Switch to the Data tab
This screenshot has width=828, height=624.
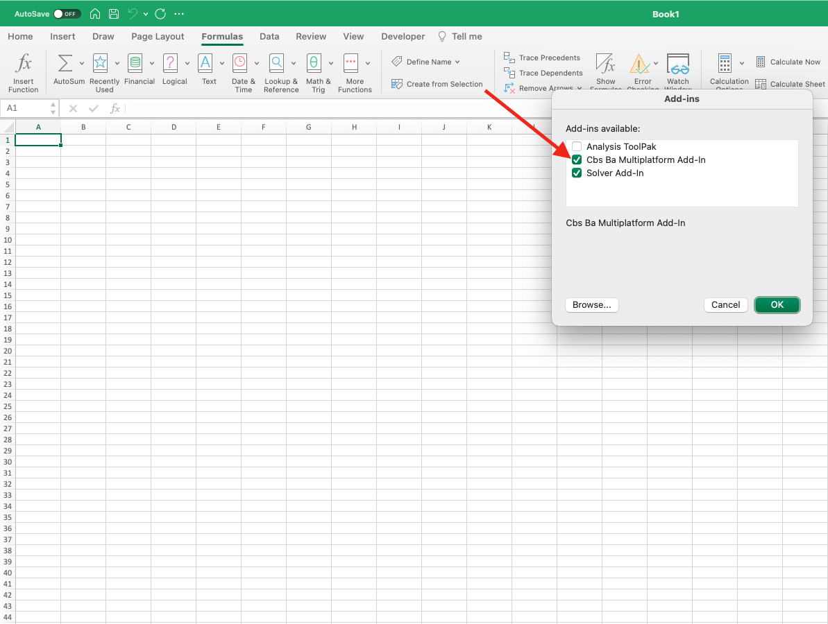[269, 37]
